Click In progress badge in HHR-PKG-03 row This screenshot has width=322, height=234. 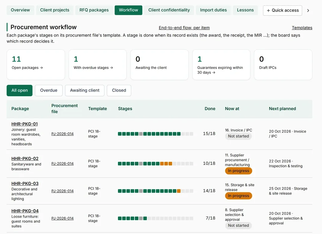click(x=238, y=196)
